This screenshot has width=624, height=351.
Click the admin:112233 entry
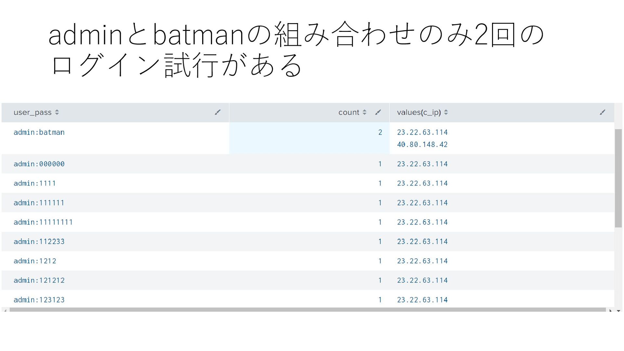(39, 242)
